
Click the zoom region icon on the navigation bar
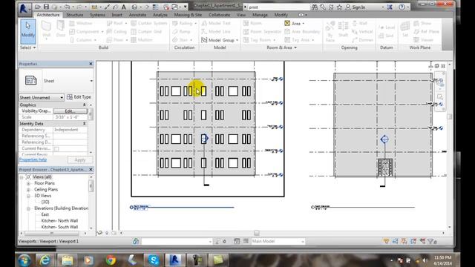pyautogui.click(x=440, y=97)
